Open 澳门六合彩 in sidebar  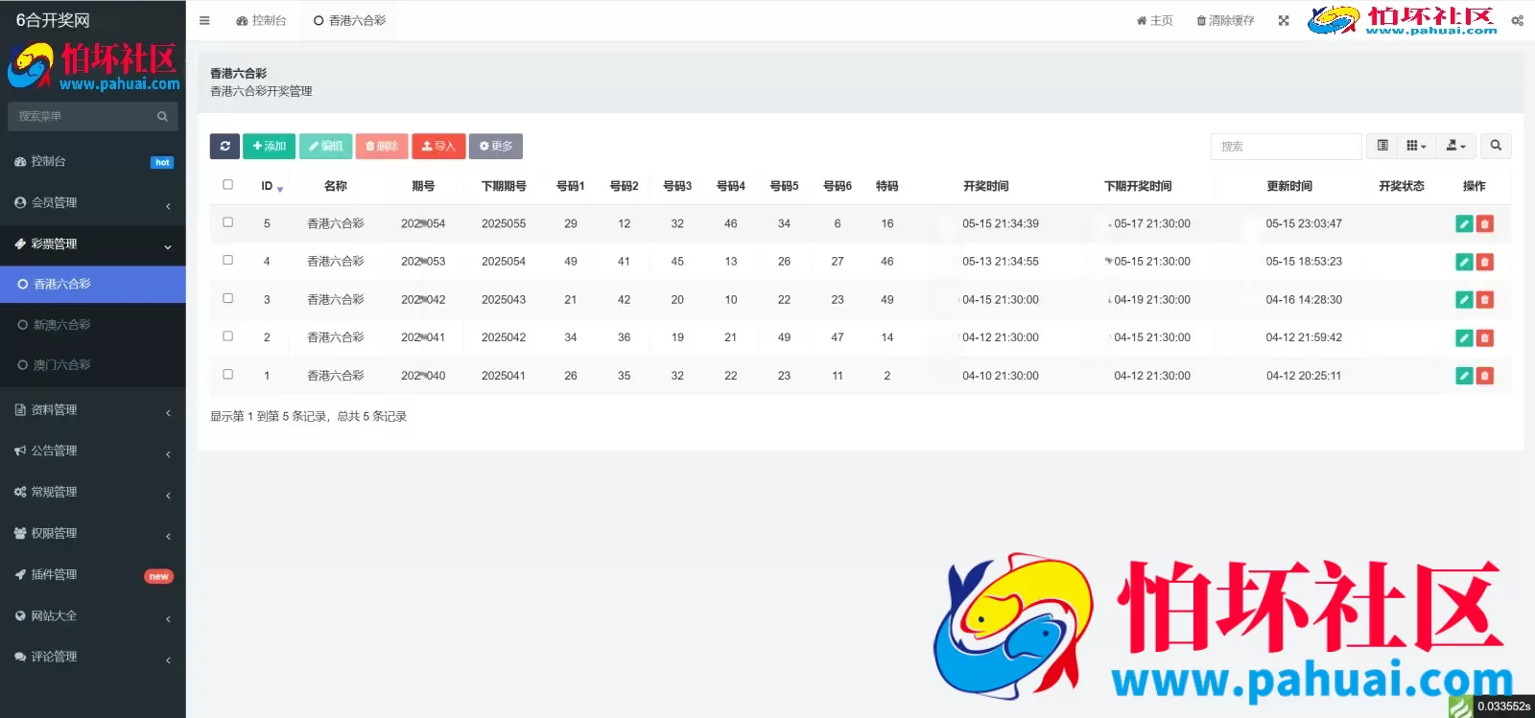click(93, 365)
